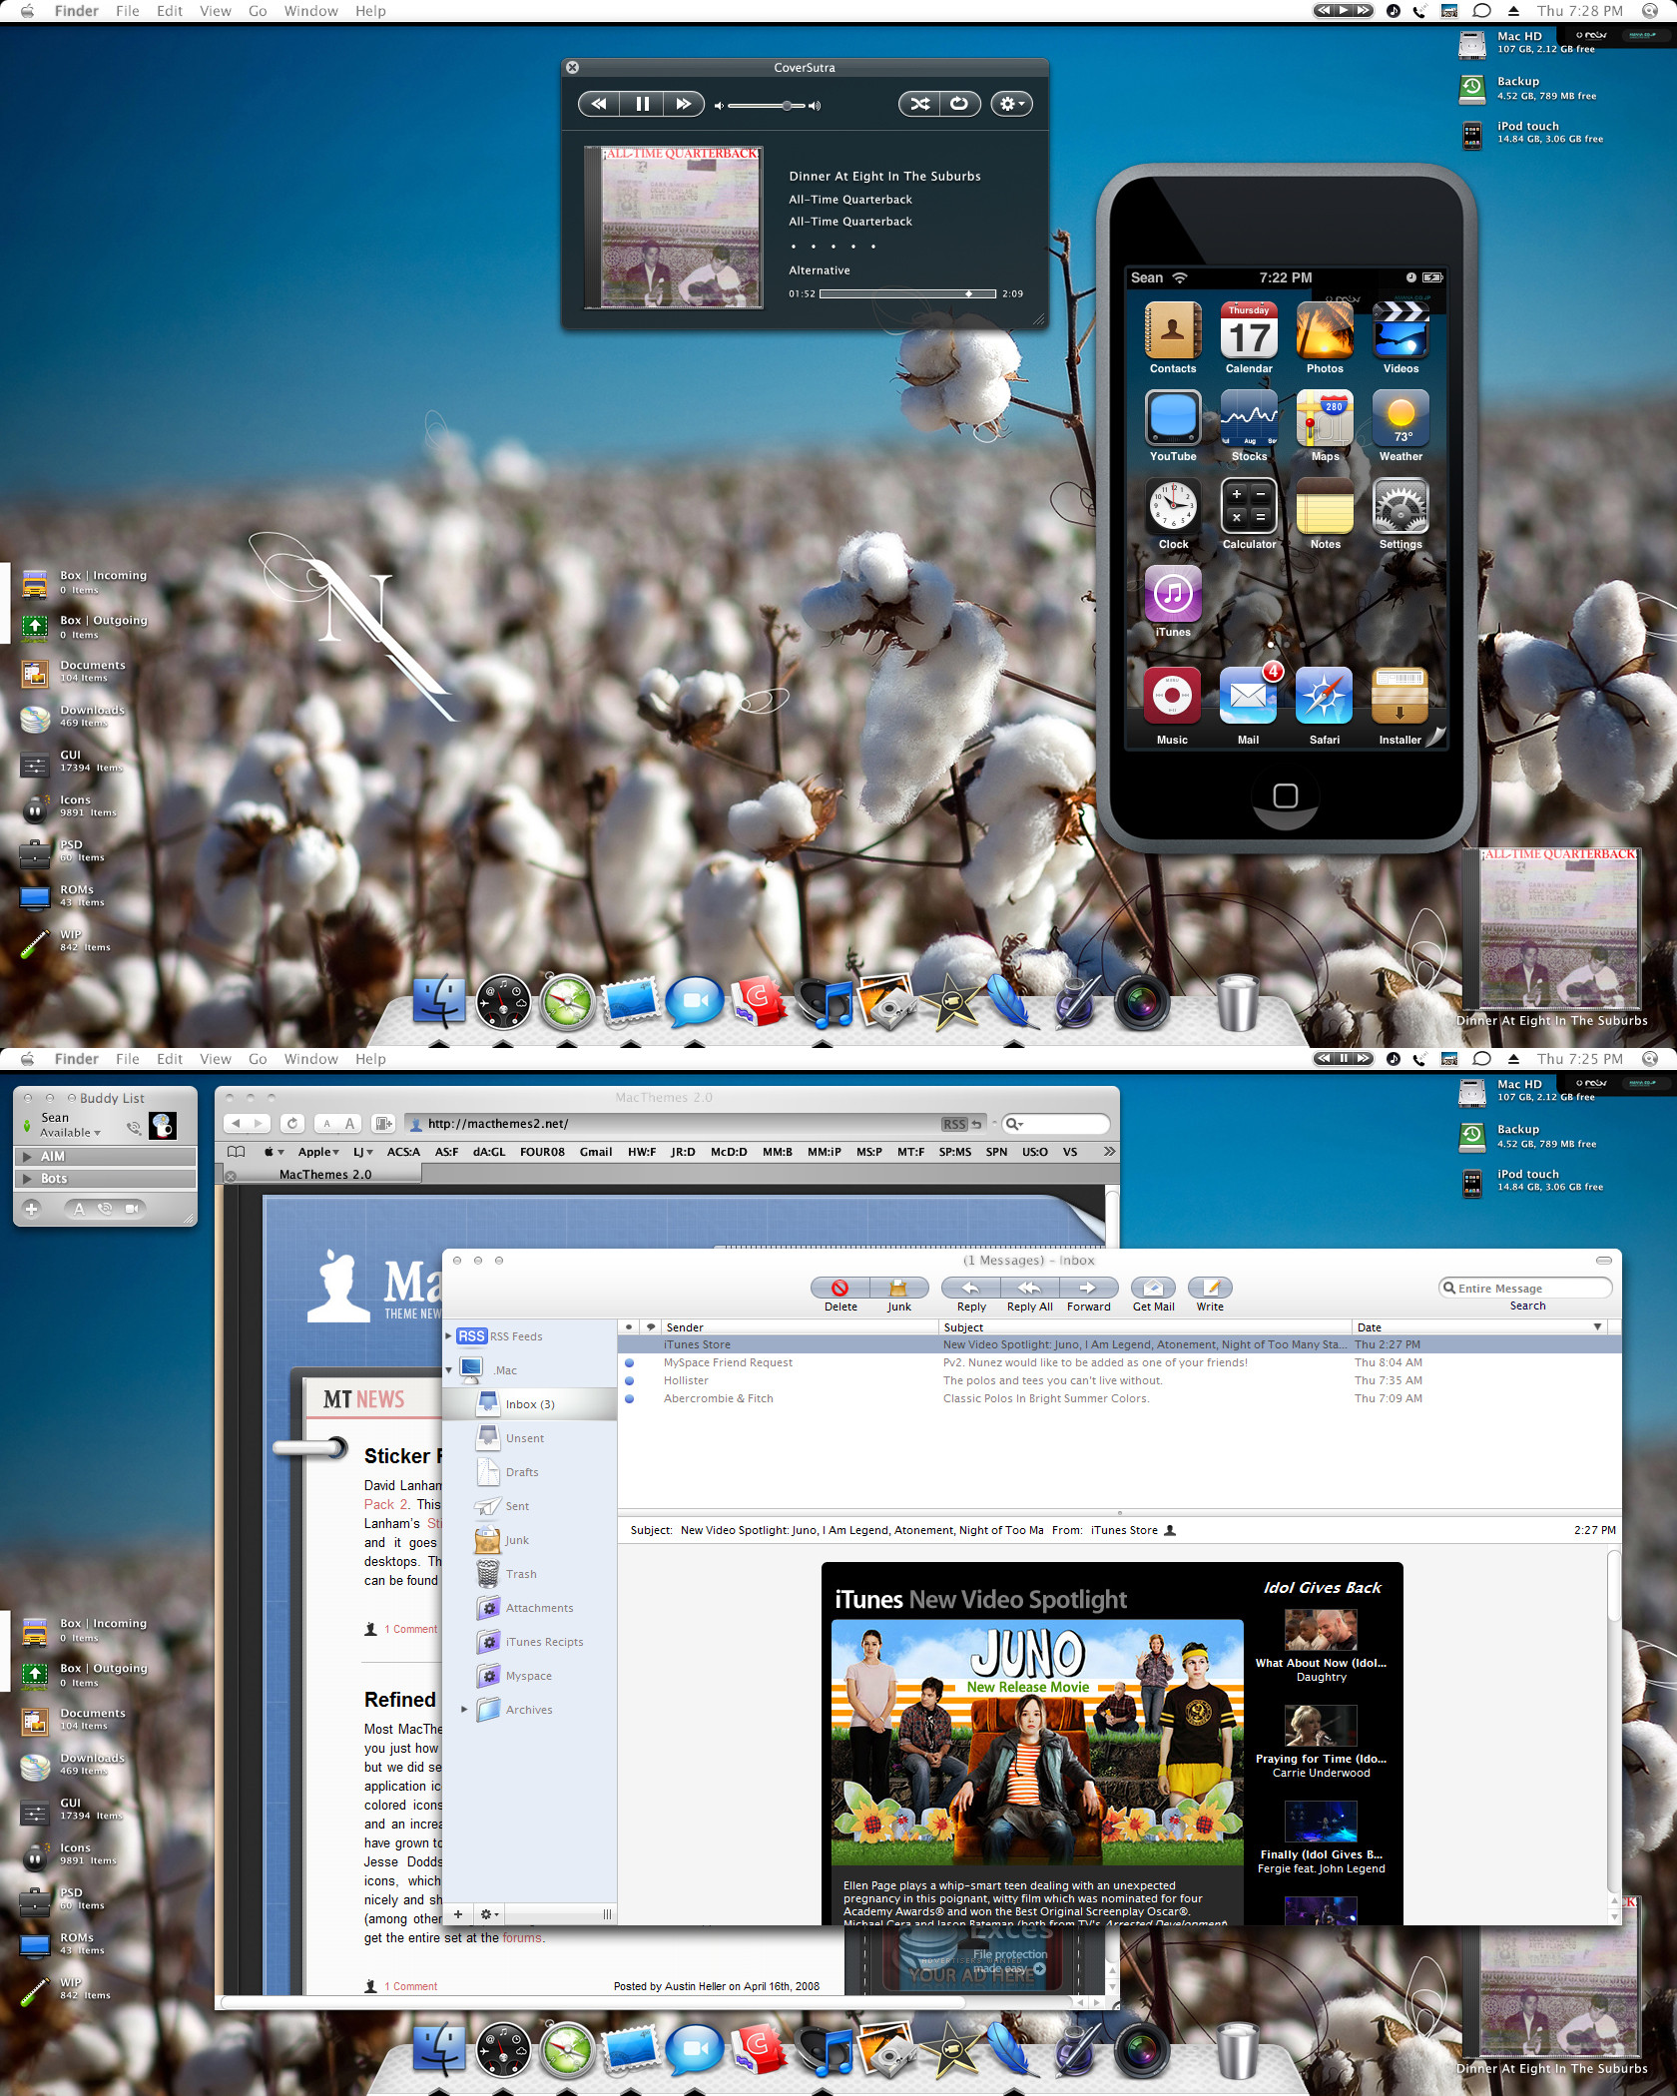Select Inbox (3) in Mail sidebar
The height and width of the screenshot is (2096, 1677).
pyautogui.click(x=530, y=1403)
